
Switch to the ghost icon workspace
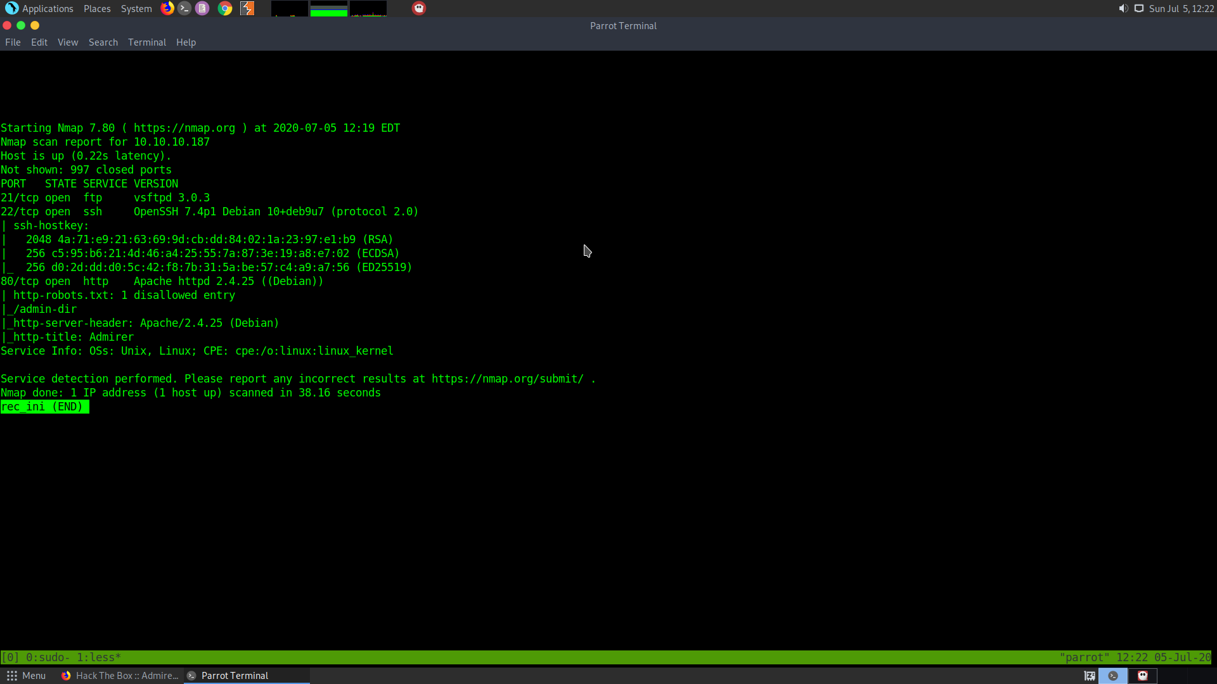point(1143,676)
